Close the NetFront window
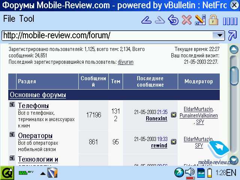This screenshot has width=240, height=180. coord(234,5)
